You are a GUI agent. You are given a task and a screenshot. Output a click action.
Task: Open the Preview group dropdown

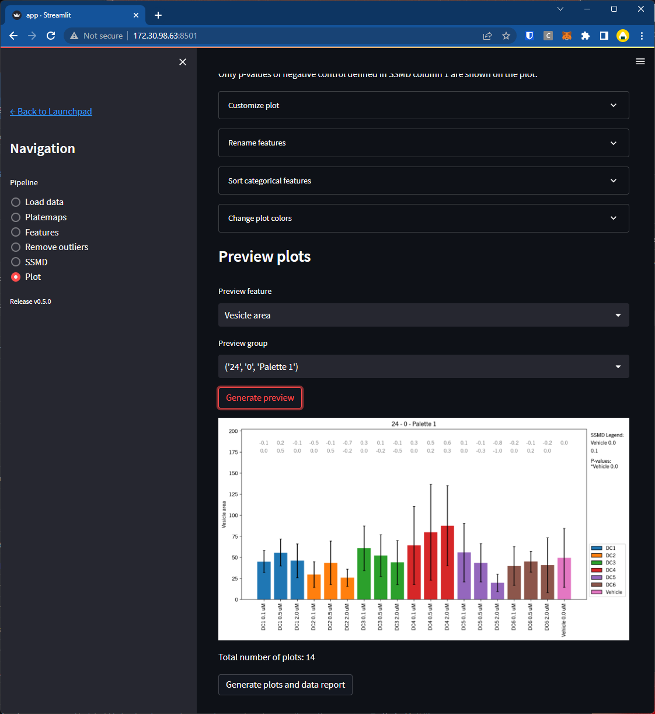click(423, 366)
